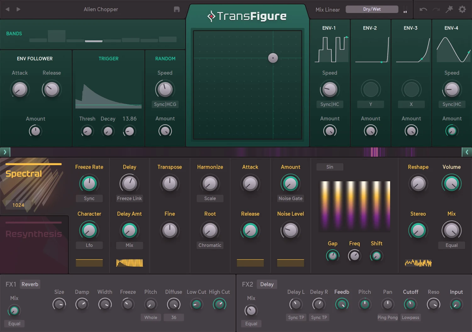Viewport: 472px width, 332px height.
Task: Click the save preset floppy icon
Action: point(177,9)
